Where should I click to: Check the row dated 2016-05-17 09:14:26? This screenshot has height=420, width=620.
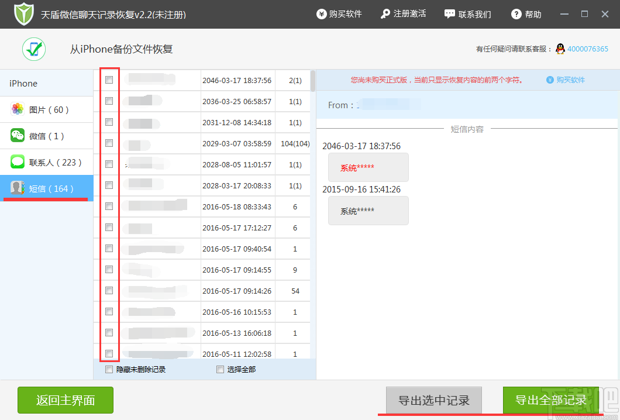(x=109, y=290)
